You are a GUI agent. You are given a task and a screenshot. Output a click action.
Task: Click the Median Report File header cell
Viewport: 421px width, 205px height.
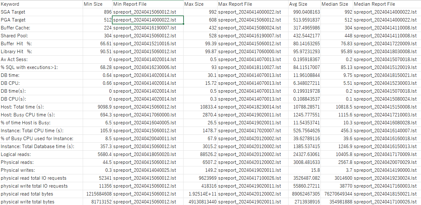coord(387,4)
